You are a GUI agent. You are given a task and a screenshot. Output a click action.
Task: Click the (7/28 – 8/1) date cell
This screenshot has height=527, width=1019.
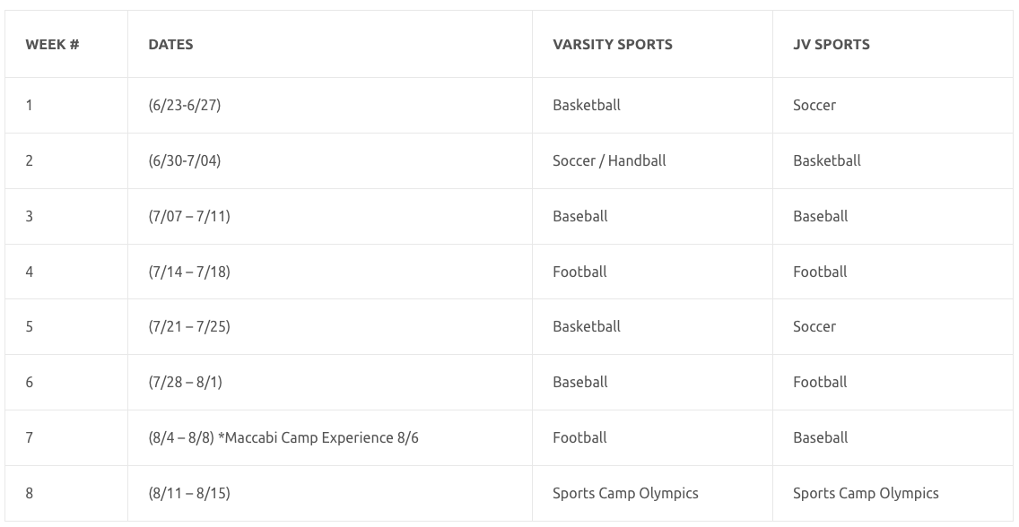tap(185, 383)
